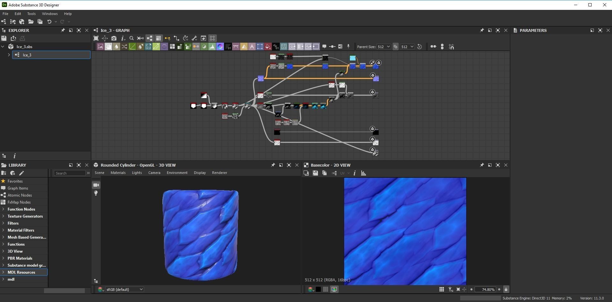Click the new substance graph icon in main toolbar
Image resolution: width=612 pixels, height=302 pixels.
[x=4, y=22]
